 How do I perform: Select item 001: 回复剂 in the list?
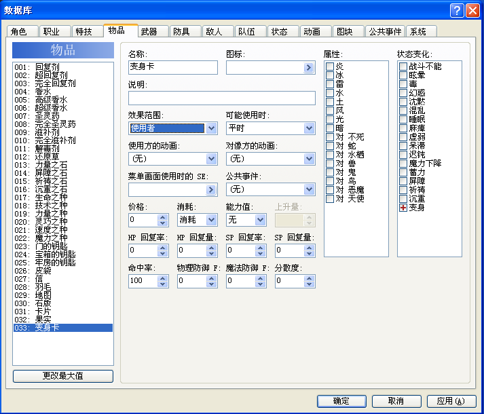pyautogui.click(x=63, y=67)
